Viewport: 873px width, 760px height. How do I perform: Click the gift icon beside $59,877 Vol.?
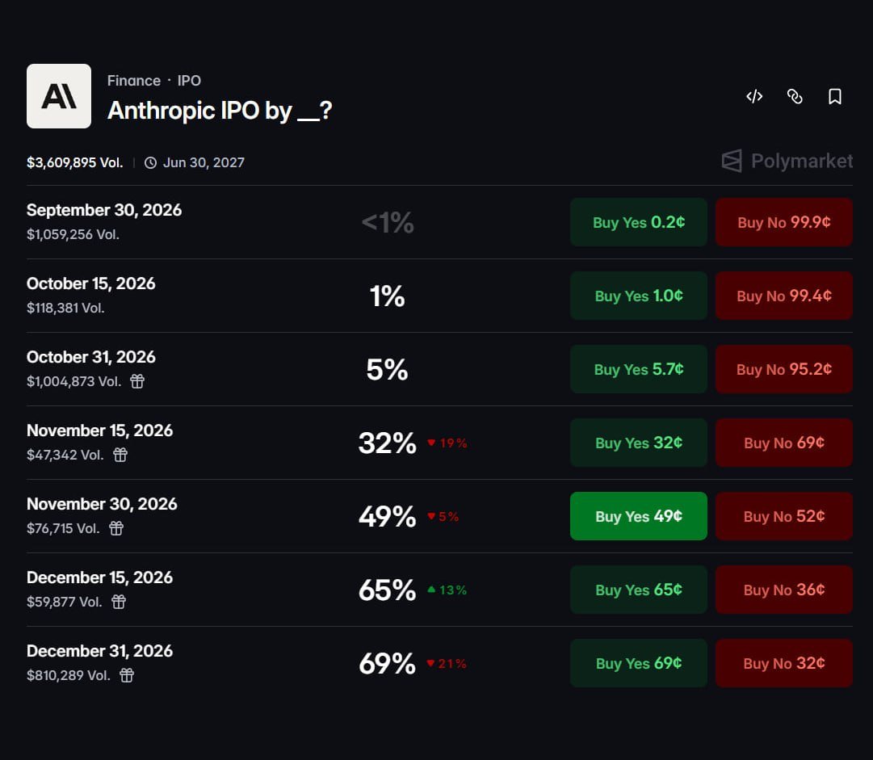pyautogui.click(x=119, y=602)
